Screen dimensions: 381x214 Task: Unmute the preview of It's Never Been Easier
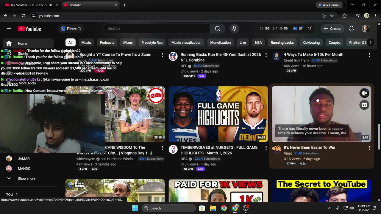pos(364,93)
